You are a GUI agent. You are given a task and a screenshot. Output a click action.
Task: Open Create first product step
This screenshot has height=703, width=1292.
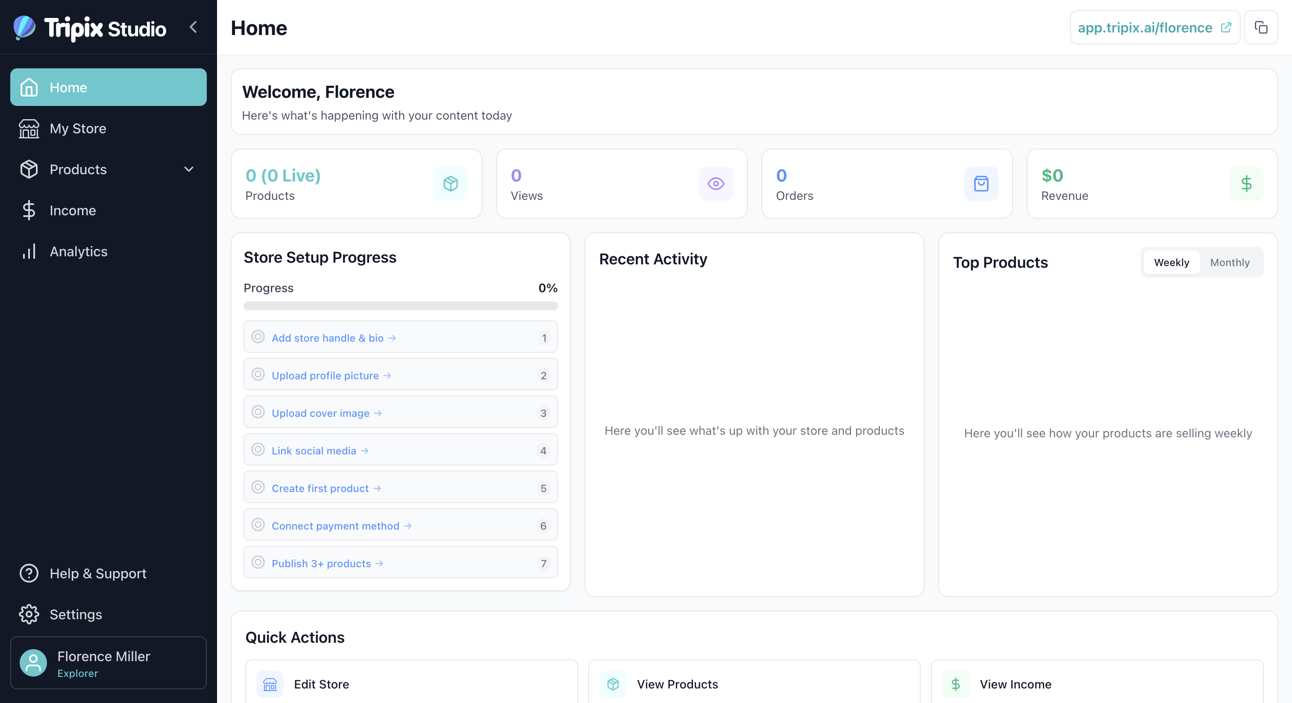401,488
